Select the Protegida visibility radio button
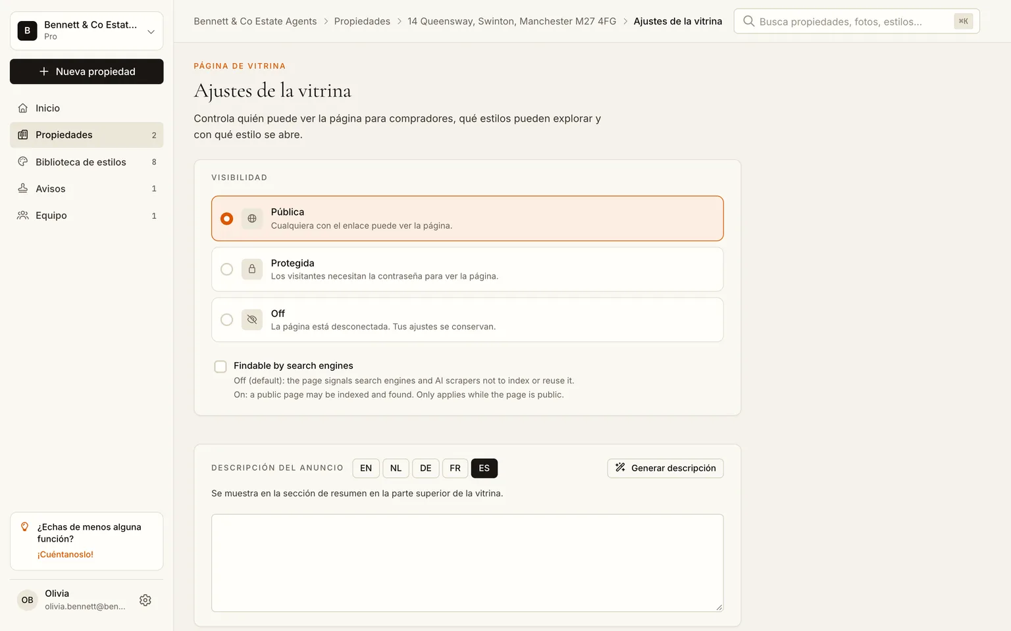 (x=226, y=269)
